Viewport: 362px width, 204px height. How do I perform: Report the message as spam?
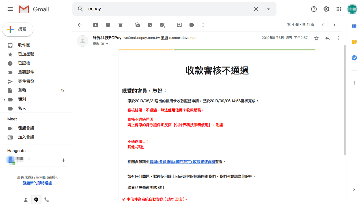(x=108, y=25)
